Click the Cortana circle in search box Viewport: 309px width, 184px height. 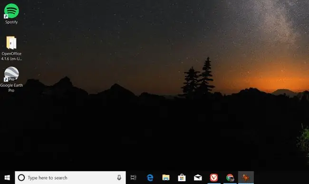pos(21,178)
